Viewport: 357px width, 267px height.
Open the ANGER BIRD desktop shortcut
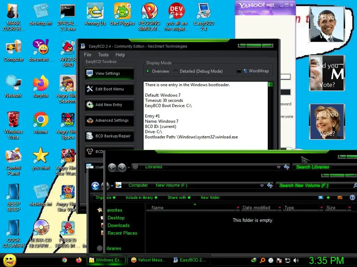coord(68,53)
